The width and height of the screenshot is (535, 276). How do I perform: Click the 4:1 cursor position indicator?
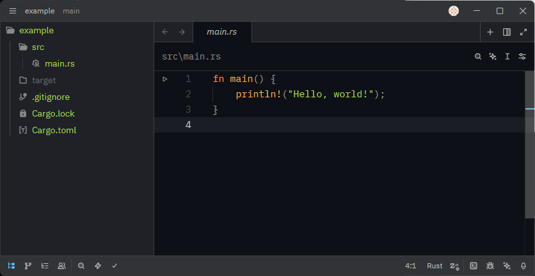[410, 266]
